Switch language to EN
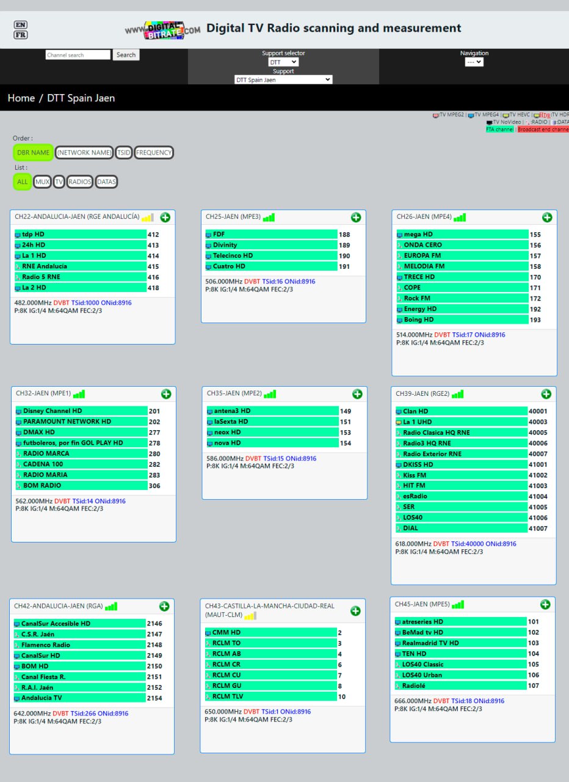Image resolution: width=569 pixels, height=782 pixels. click(21, 25)
